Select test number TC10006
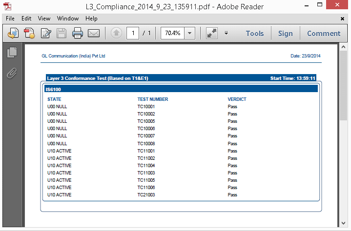The height and width of the screenshot is (231, 351). 146,129
